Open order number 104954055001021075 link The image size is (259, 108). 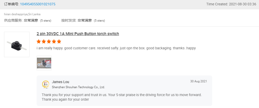pos(38,4)
